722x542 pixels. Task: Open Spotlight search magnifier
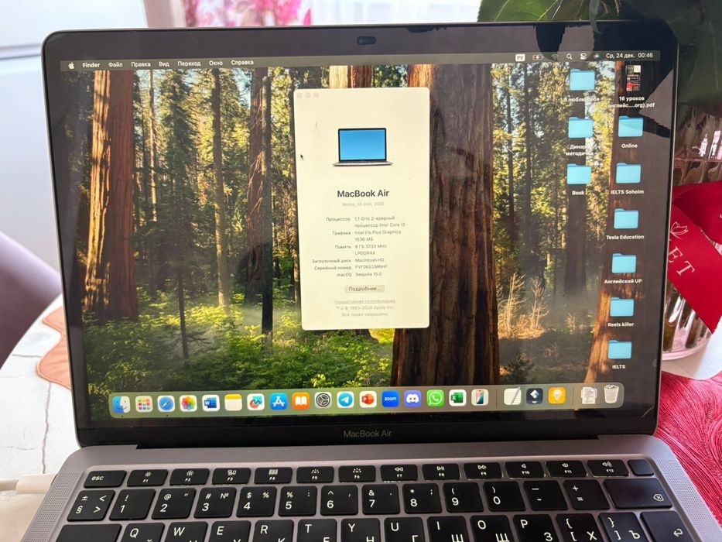(x=569, y=57)
